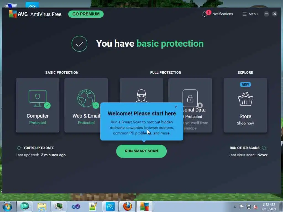
Task: Click 'Protected' status under Computer
Action: click(x=38, y=123)
